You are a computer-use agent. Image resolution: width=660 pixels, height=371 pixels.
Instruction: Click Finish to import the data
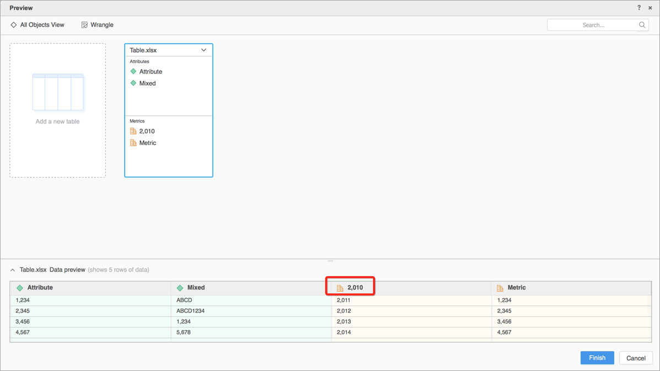point(597,358)
